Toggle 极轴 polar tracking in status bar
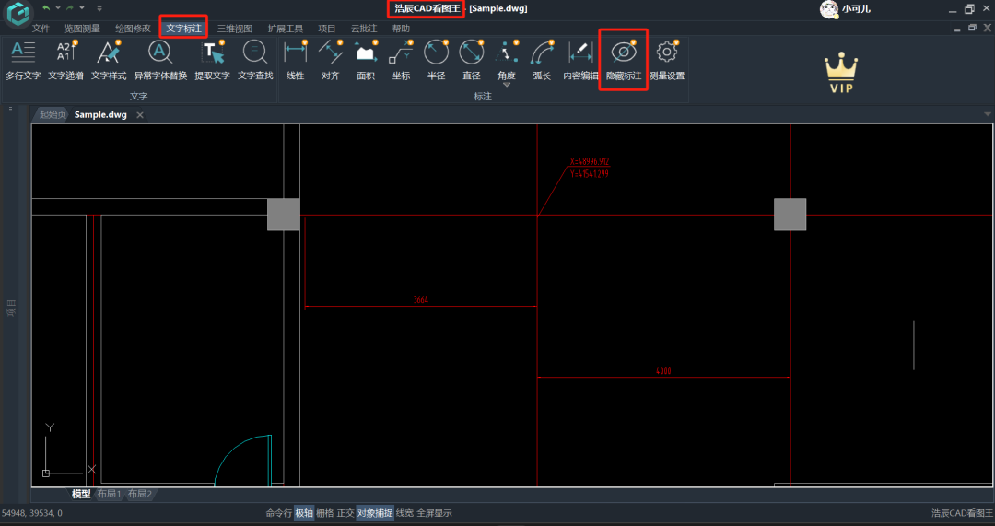The image size is (995, 526). [304, 513]
